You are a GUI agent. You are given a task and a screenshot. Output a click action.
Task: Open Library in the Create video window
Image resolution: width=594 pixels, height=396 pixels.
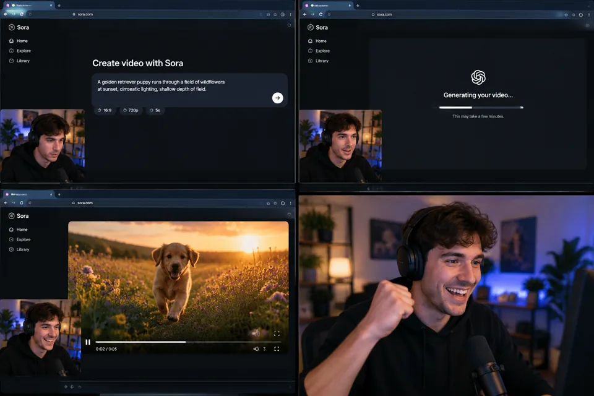[x=19, y=61]
